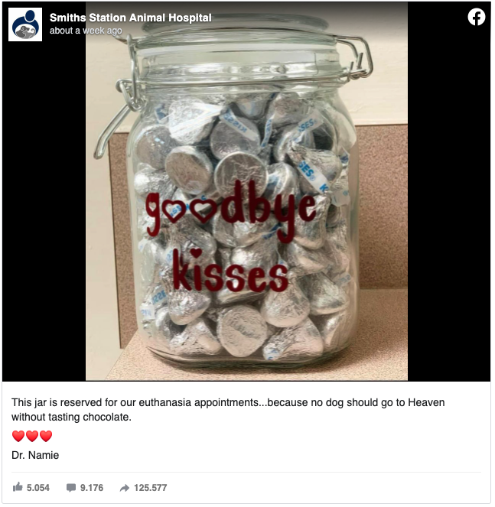Click the 5.054 likes count
The image size is (495, 507).
coord(38,488)
